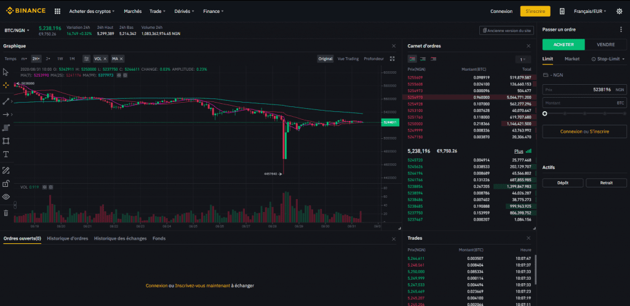Toggle visibility of all chart drawings
This screenshot has height=306, width=630.
(6, 197)
